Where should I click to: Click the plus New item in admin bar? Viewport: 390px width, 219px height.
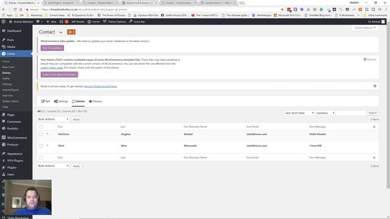coord(51,22)
